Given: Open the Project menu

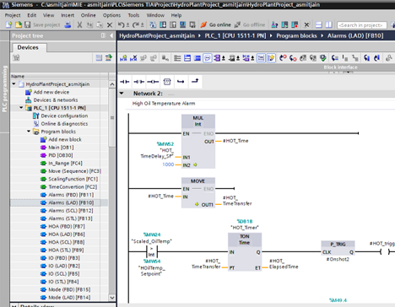Looking at the screenshot, I should [13, 15].
